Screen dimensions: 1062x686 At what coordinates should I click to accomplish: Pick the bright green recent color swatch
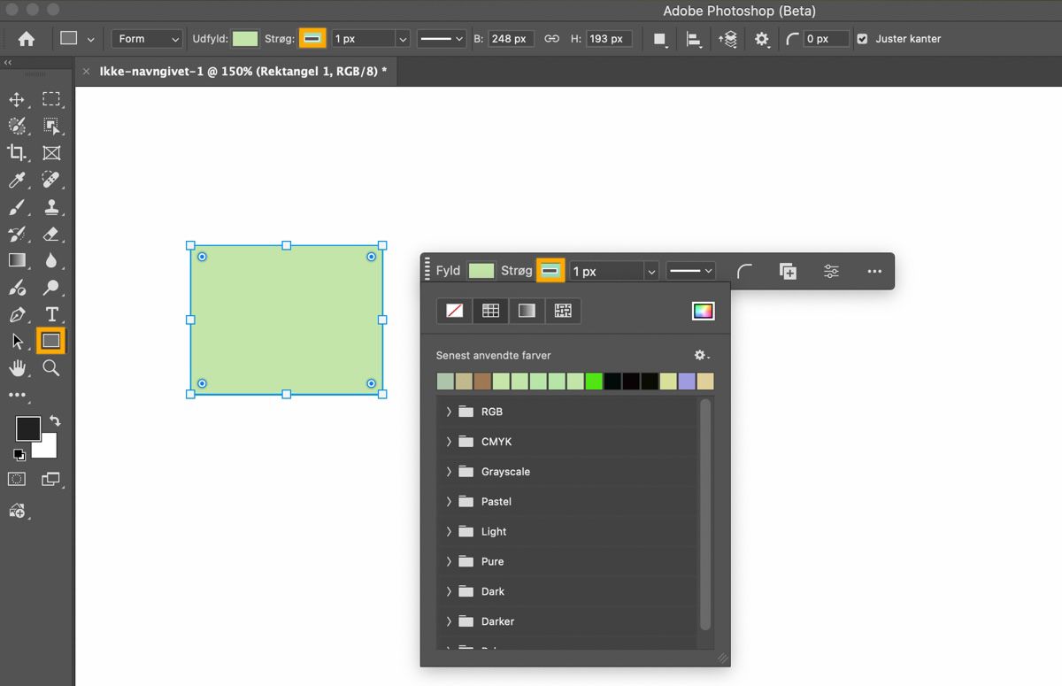(594, 382)
